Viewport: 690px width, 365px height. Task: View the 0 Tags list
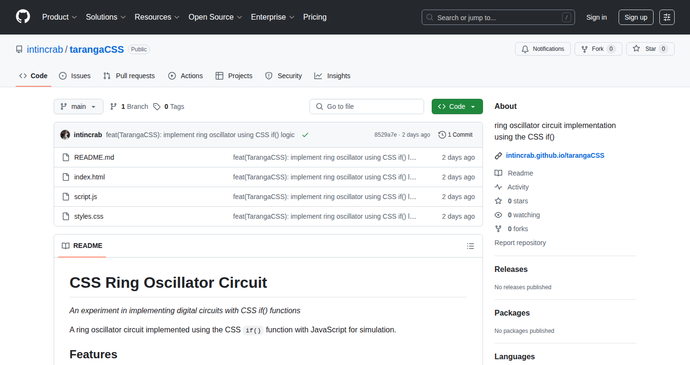[x=169, y=106]
